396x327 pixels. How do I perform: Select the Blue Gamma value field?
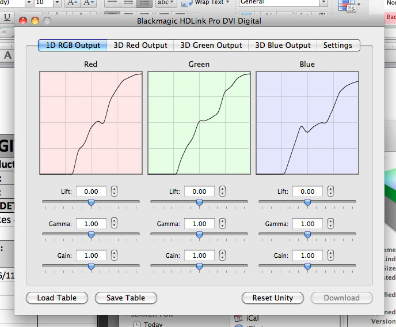(307, 224)
